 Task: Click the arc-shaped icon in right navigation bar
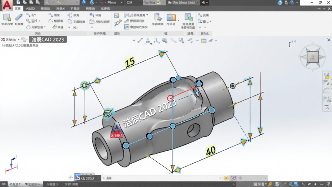[327, 90]
